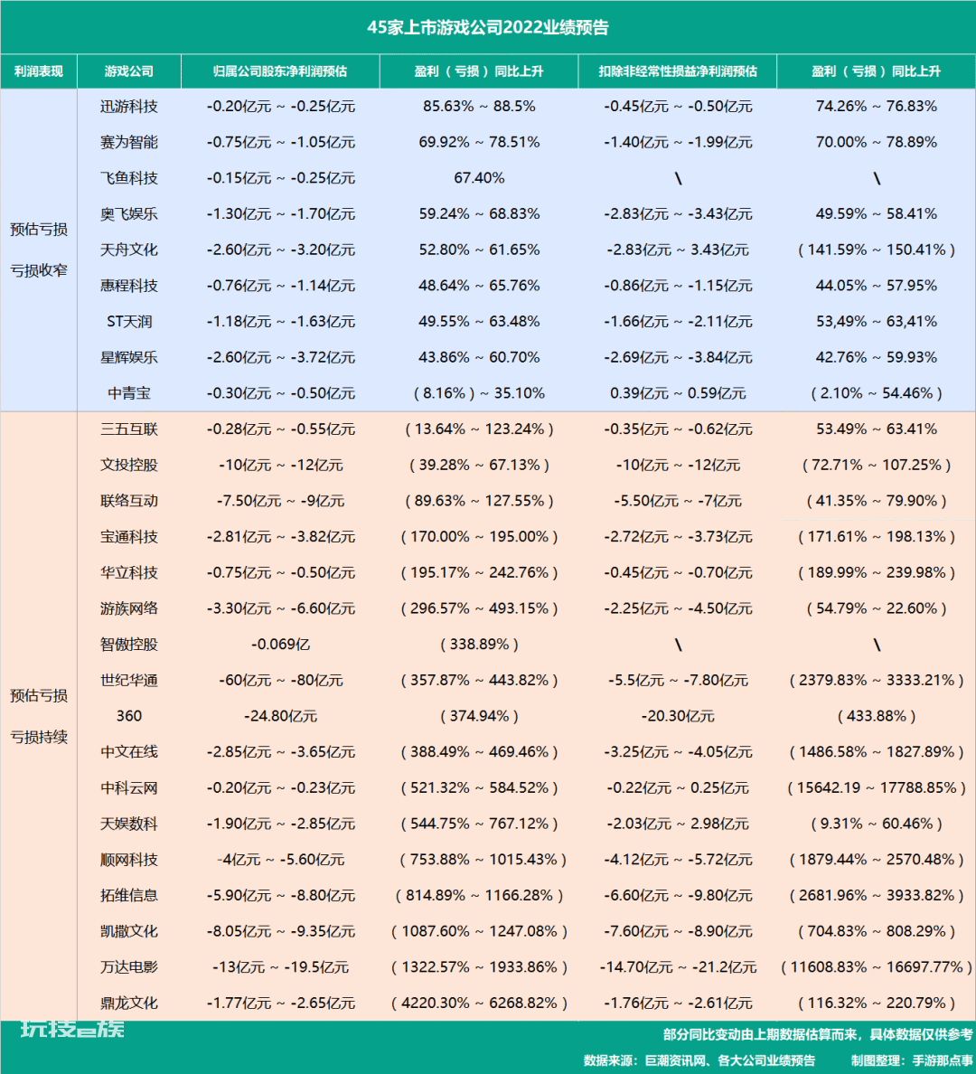
Task: Click company name '华立科技'
Action: 128,572
